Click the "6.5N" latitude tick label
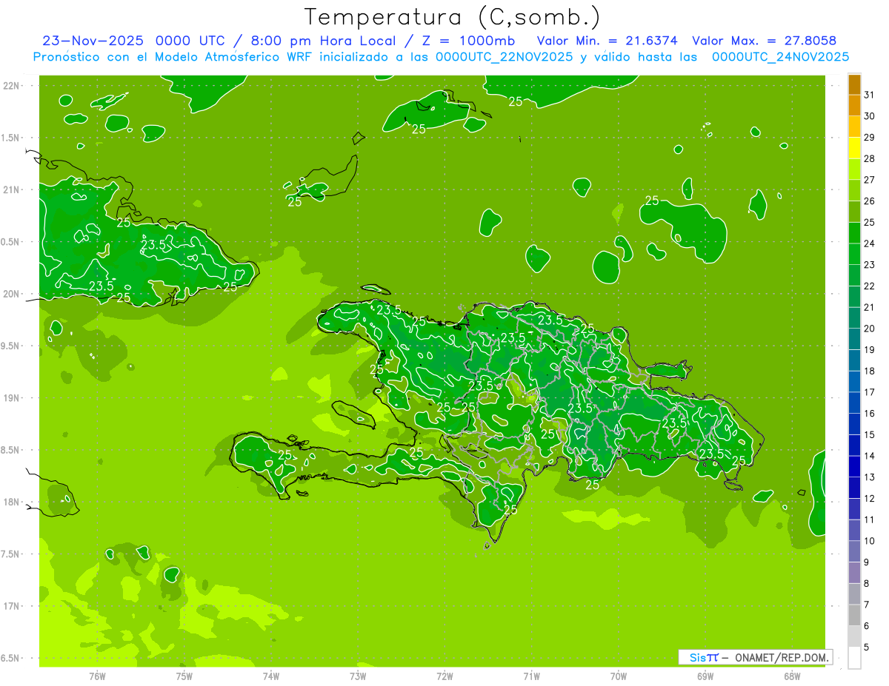 [10, 658]
